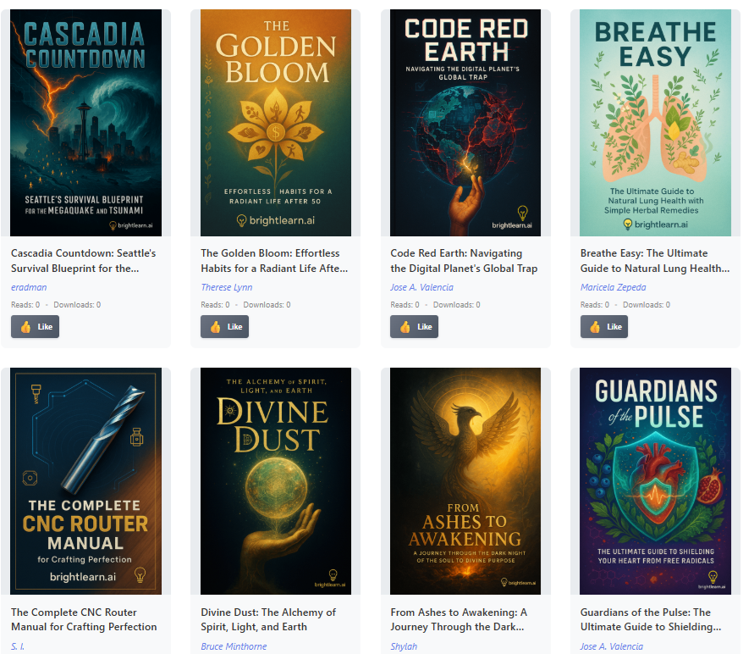The width and height of the screenshot is (743, 654).
Task: Click Like under The Golden Bloom
Action: pyautogui.click(x=224, y=326)
